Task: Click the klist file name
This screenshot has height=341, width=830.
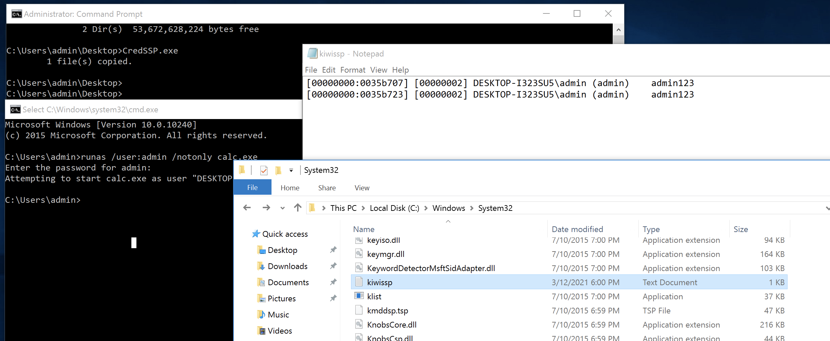Action: [x=374, y=297]
